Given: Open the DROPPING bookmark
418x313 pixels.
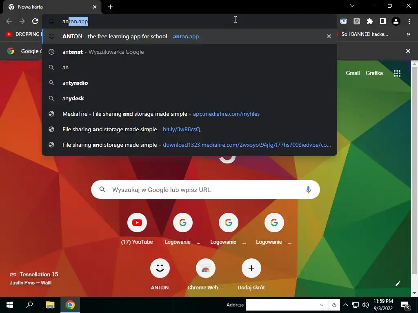Looking at the screenshot, I should [23, 34].
